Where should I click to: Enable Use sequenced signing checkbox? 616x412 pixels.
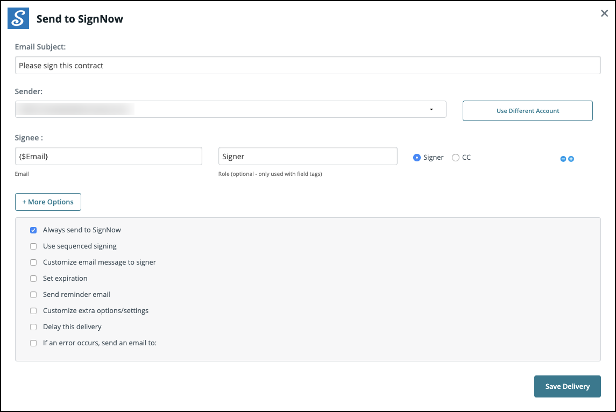coord(33,246)
